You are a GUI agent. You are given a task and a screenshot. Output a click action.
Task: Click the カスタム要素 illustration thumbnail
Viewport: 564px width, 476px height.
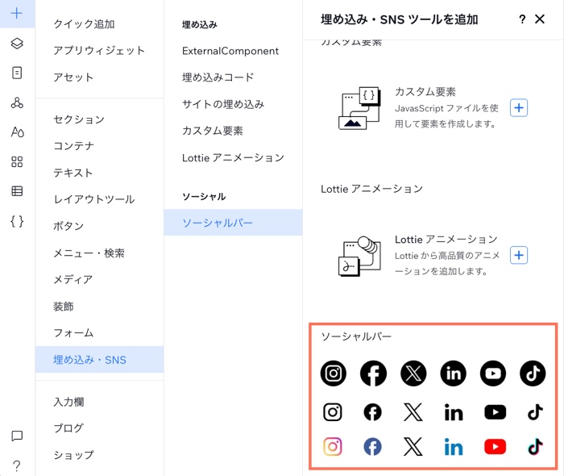359,108
